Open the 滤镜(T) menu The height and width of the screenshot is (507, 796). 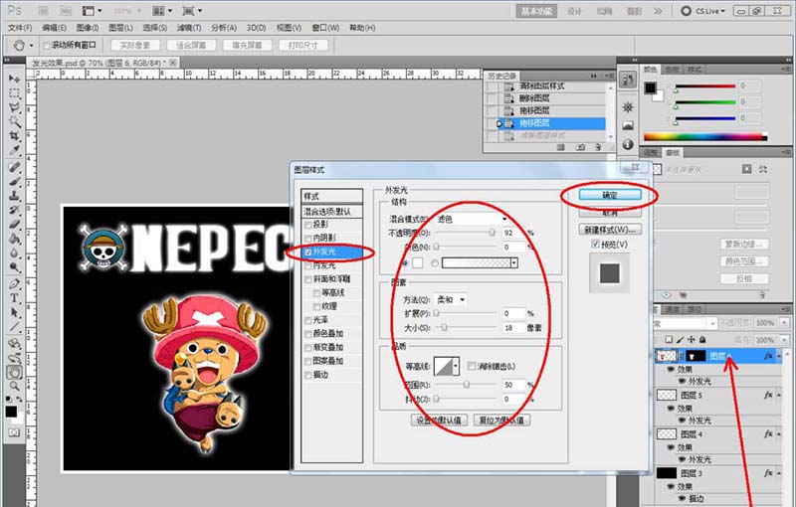[189, 28]
